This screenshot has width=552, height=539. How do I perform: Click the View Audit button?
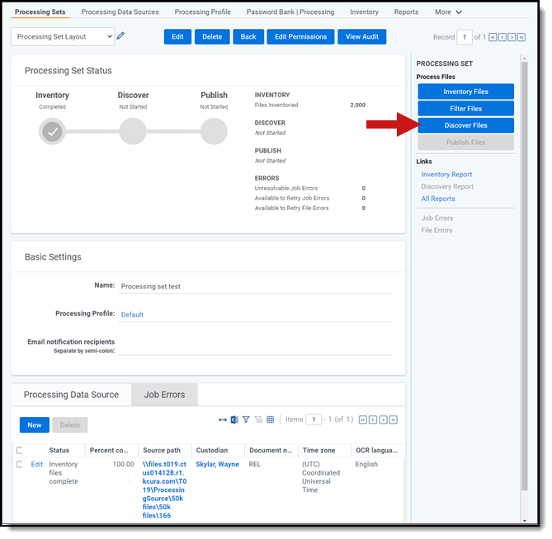pyautogui.click(x=361, y=37)
